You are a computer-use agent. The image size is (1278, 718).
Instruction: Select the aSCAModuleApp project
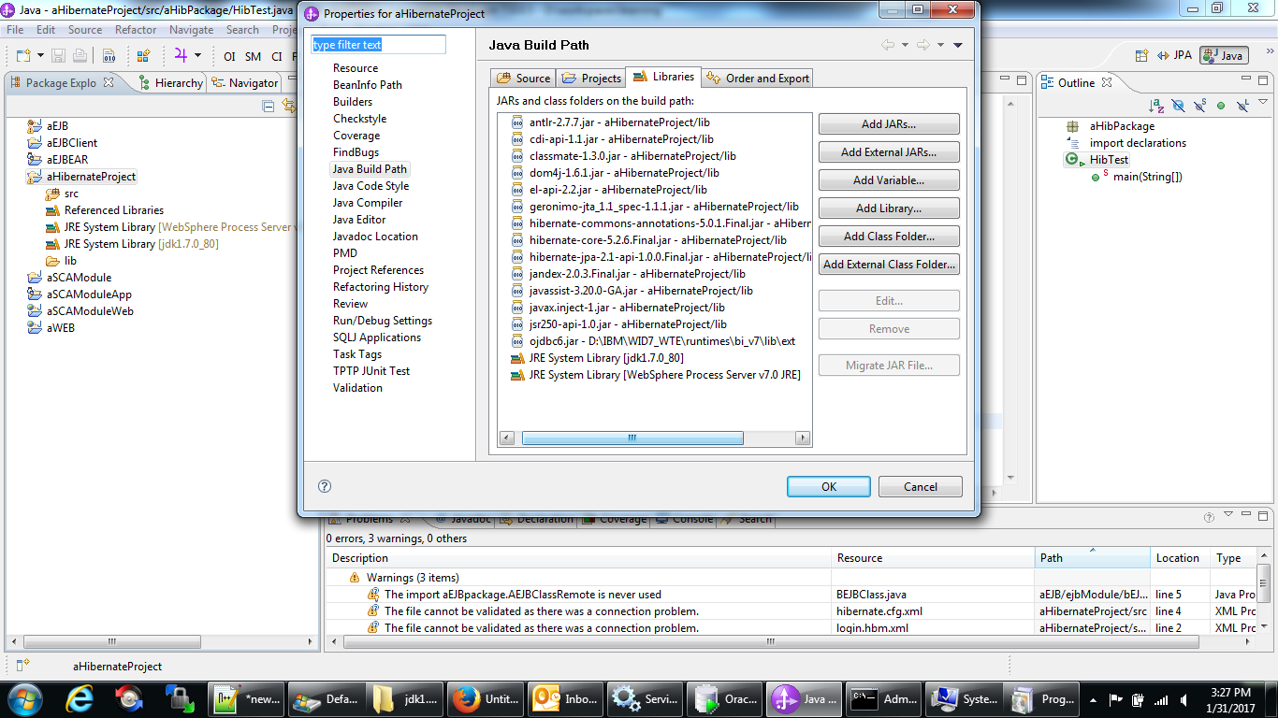point(89,294)
